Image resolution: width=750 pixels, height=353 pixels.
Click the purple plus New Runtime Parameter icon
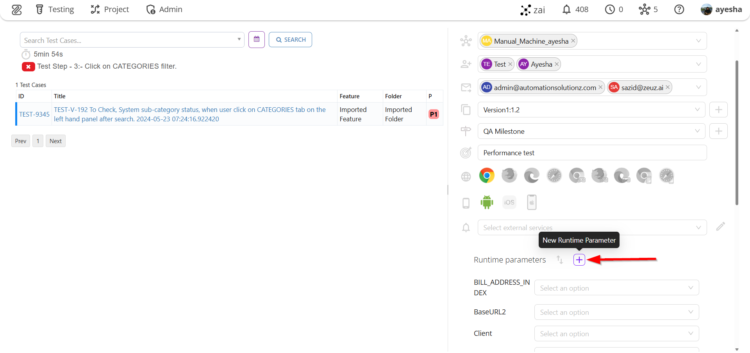point(579,260)
